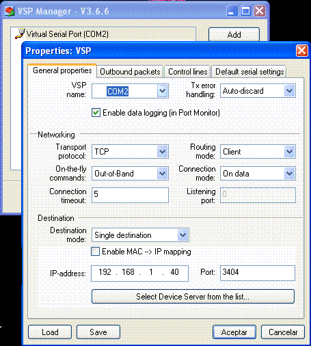Expand the Routing mode dropdown
Screen dimensions: 311x346
click(290, 151)
